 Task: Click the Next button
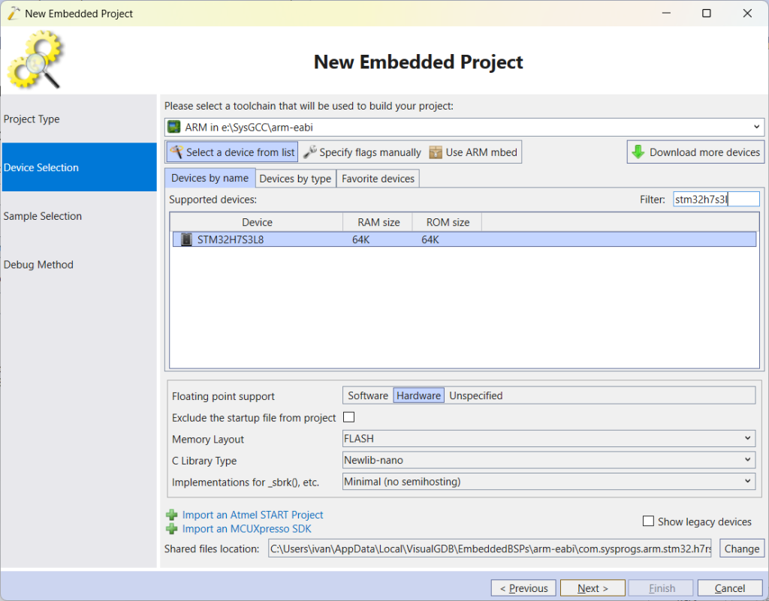click(593, 587)
